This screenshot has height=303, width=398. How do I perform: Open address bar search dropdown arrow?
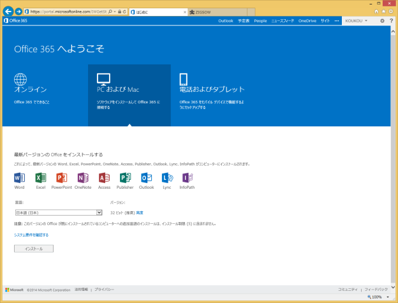115,11
